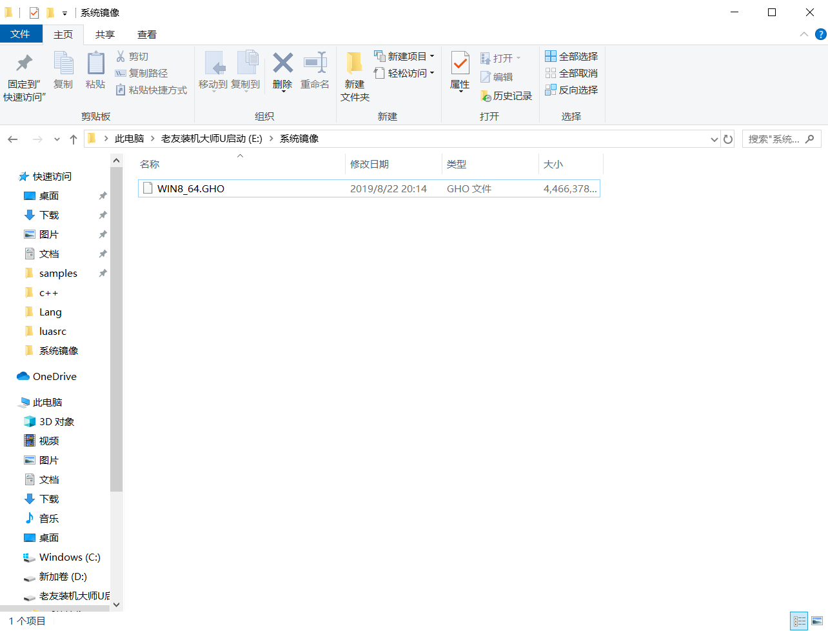
Task: Click the Cut scissors icon
Action: [x=121, y=57]
